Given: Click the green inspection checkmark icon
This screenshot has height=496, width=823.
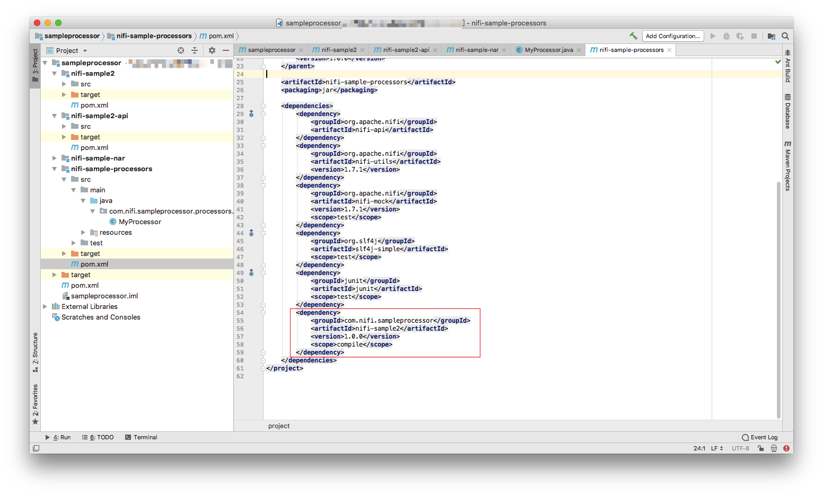Looking at the screenshot, I should [x=778, y=62].
